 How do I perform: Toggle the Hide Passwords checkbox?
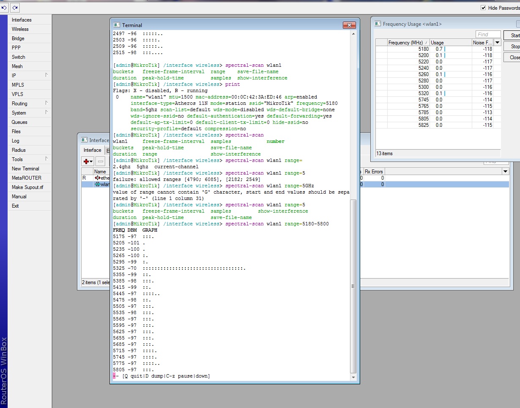click(483, 8)
